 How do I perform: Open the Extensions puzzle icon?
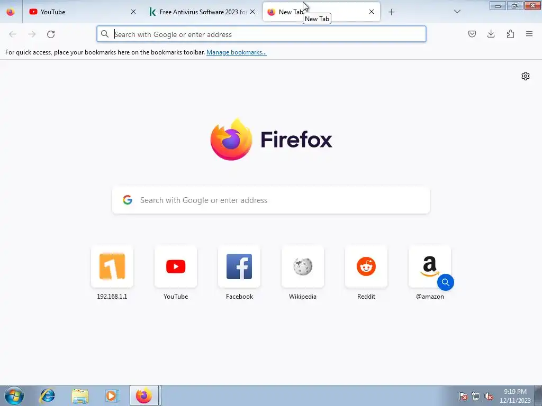click(x=510, y=34)
